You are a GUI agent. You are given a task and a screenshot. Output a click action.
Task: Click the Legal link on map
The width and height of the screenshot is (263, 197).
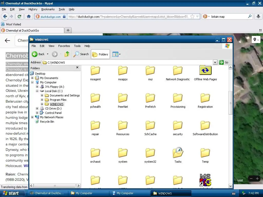coord(240,180)
